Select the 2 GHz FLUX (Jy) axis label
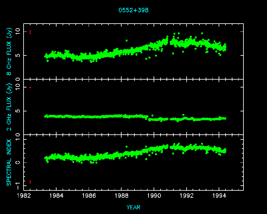The image size is (267, 214). [x=10, y=107]
